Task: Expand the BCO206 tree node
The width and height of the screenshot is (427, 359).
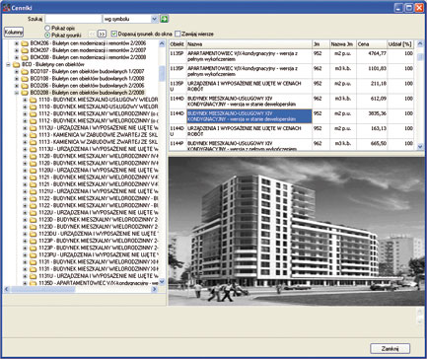Action: 17,86
